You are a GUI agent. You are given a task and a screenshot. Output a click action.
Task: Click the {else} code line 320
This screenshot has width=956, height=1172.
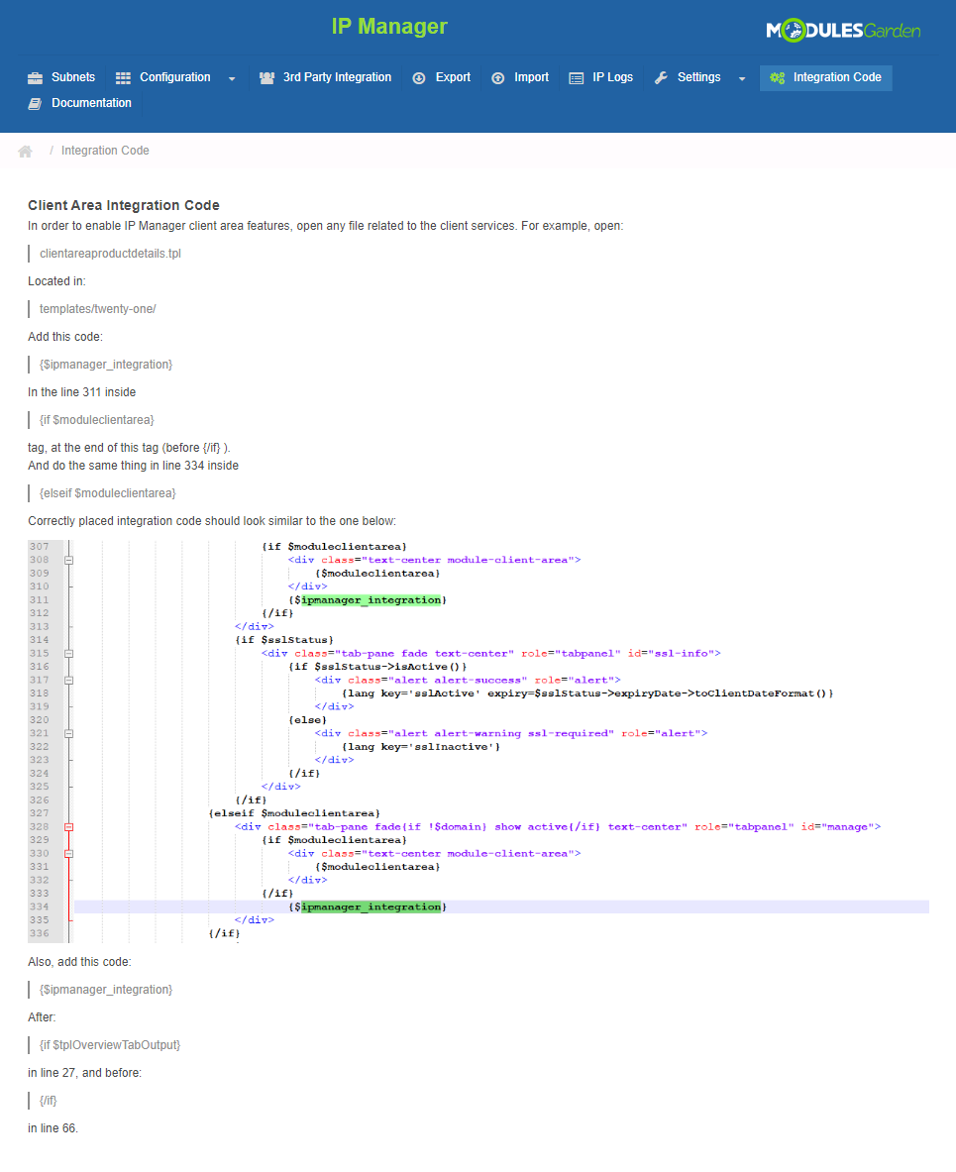coord(307,720)
